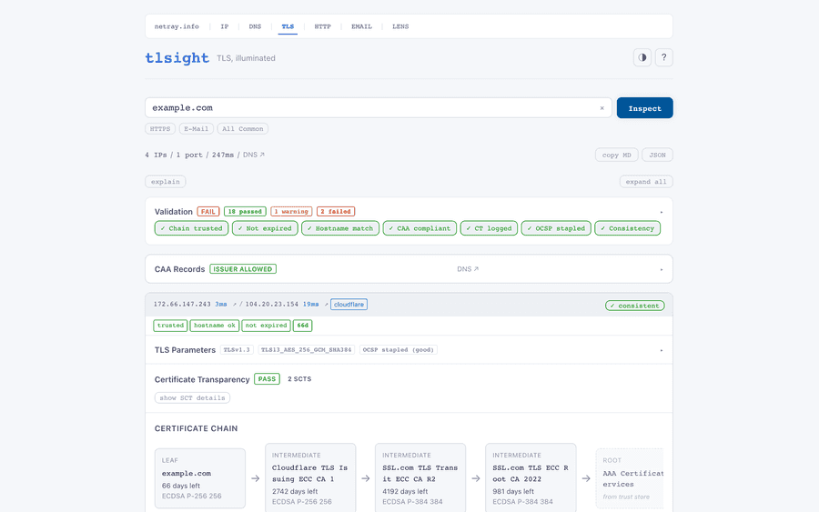Image resolution: width=819 pixels, height=512 pixels.
Task: Open external link icon next to 172.66.147.243
Action: tap(235, 305)
